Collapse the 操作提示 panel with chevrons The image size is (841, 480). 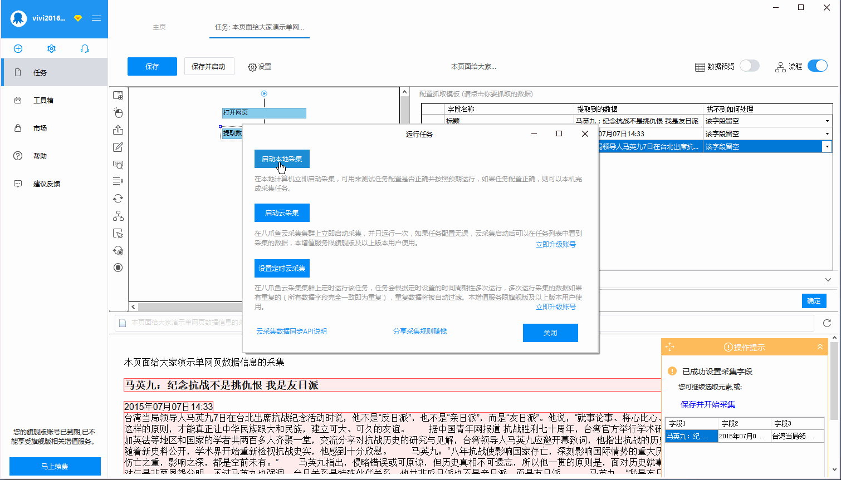click(x=820, y=347)
